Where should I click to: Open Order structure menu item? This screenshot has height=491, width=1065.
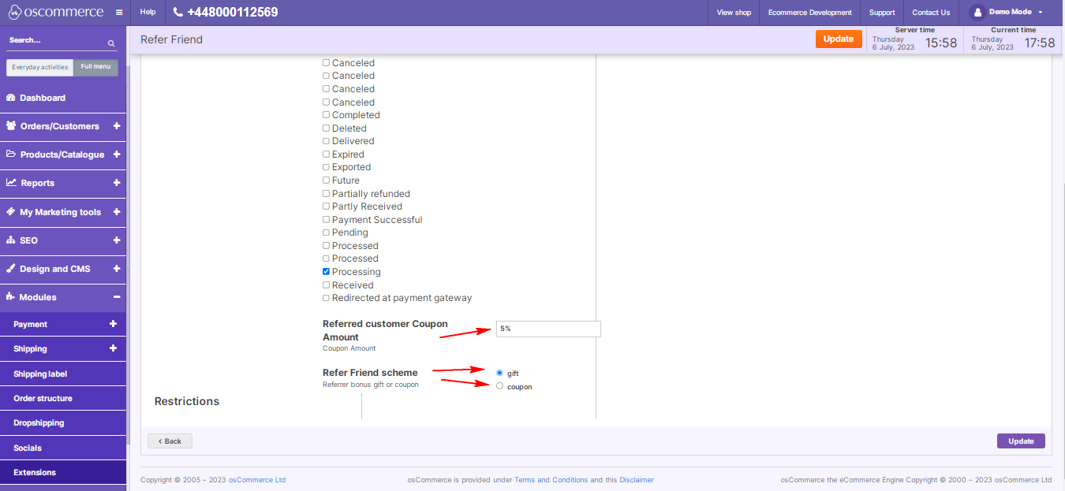click(x=63, y=398)
